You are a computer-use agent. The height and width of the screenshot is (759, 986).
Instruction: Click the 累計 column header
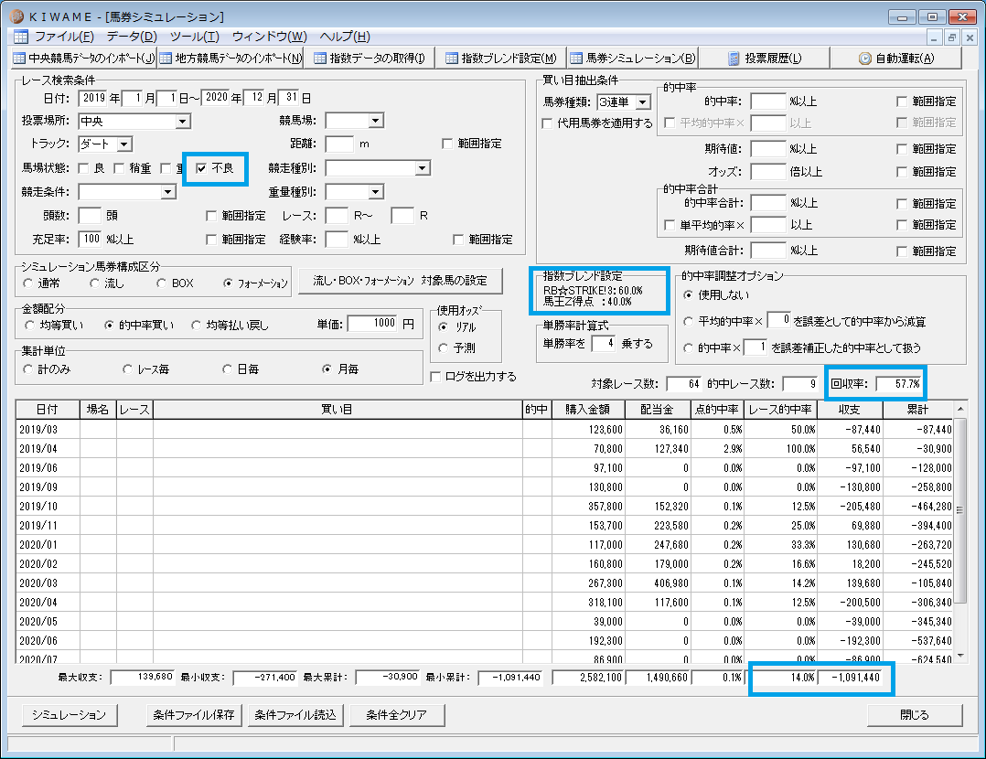(917, 410)
